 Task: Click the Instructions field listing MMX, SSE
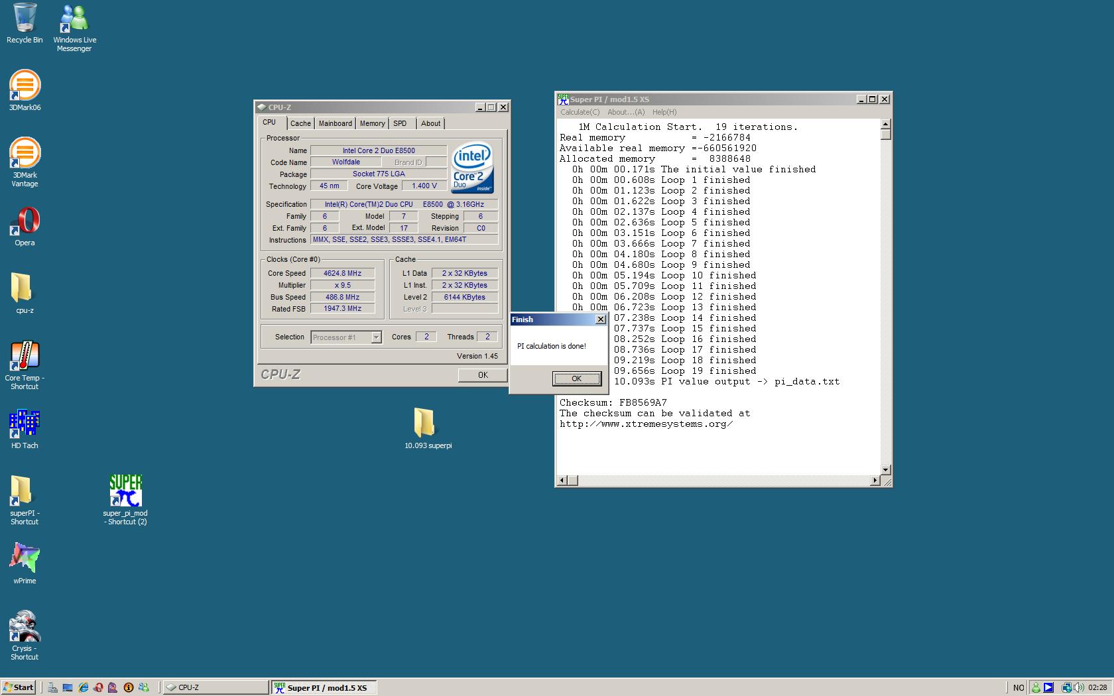click(x=404, y=240)
